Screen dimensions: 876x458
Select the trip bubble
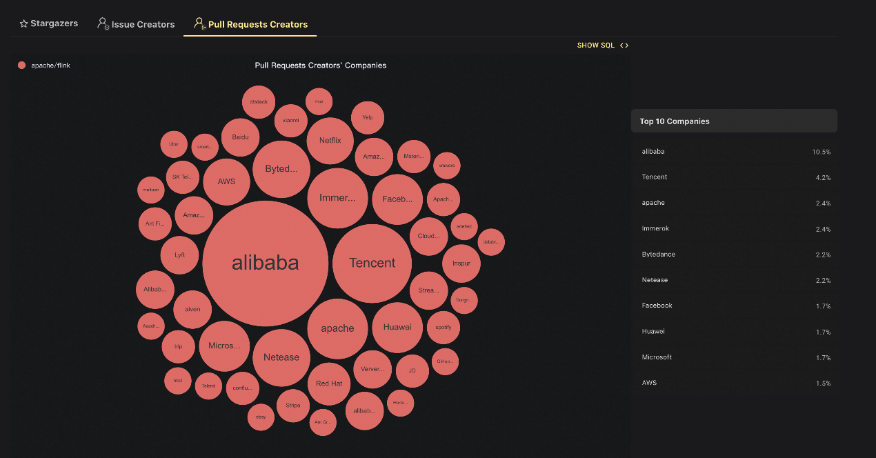[x=179, y=346]
